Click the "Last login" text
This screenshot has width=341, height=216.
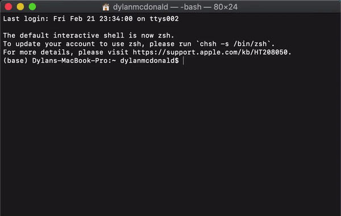click(26, 19)
